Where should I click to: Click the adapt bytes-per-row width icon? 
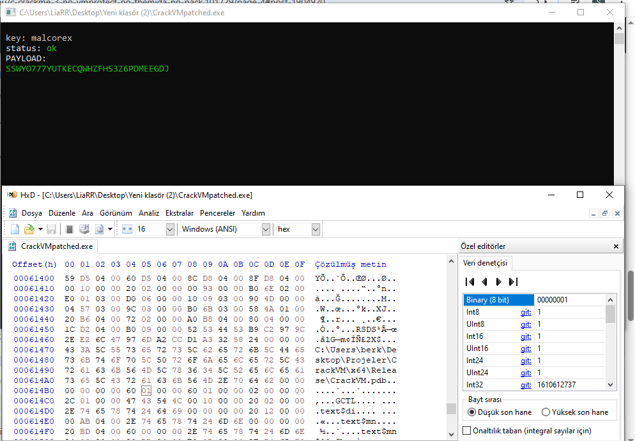[x=127, y=229]
